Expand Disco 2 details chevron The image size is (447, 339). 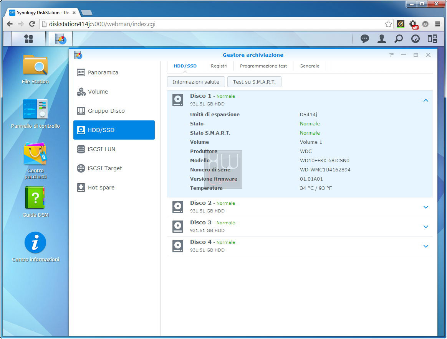tap(425, 207)
